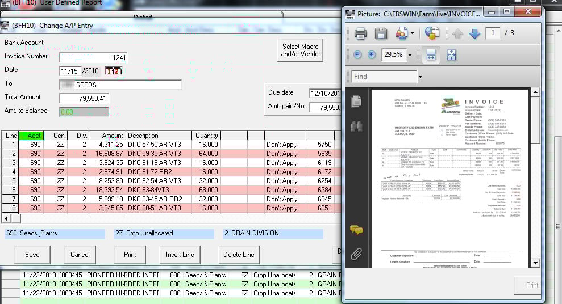Click the save floppy disk icon
Image resolution: width=562 pixels, height=304 pixels.
(x=380, y=34)
